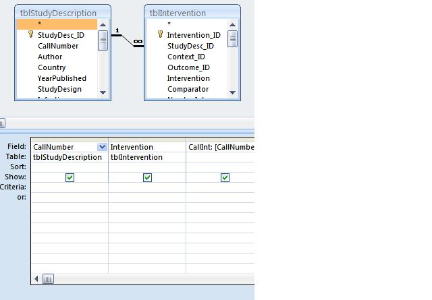Viewport: 432px width, 300px height.
Task: Click 'or' cell under Intervention column
Action: (x=147, y=198)
